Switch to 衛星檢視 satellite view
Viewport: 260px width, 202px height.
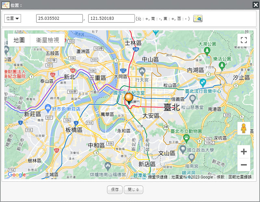coord(47,40)
